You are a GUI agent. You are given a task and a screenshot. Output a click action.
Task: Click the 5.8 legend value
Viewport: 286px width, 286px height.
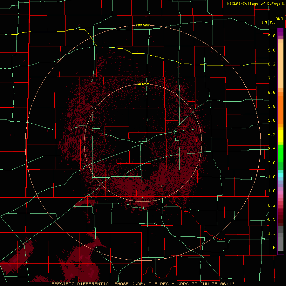point(272,106)
